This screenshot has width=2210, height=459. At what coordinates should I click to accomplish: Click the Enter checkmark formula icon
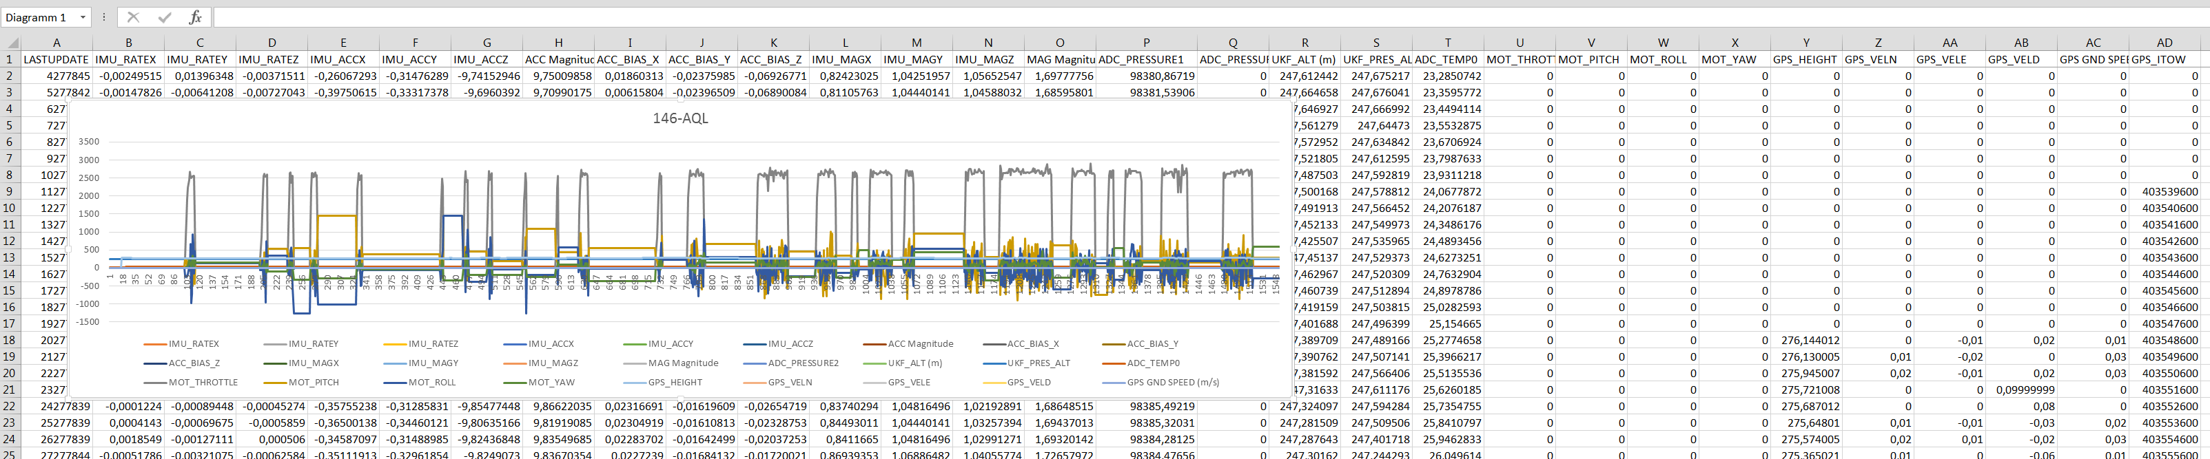pyautogui.click(x=164, y=17)
